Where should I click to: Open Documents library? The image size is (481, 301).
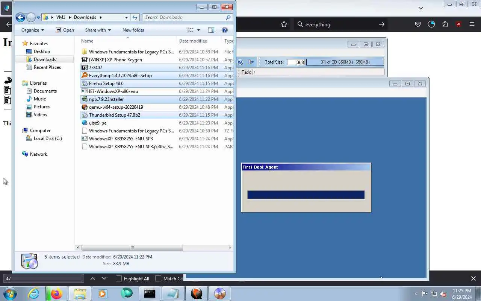tap(45, 91)
